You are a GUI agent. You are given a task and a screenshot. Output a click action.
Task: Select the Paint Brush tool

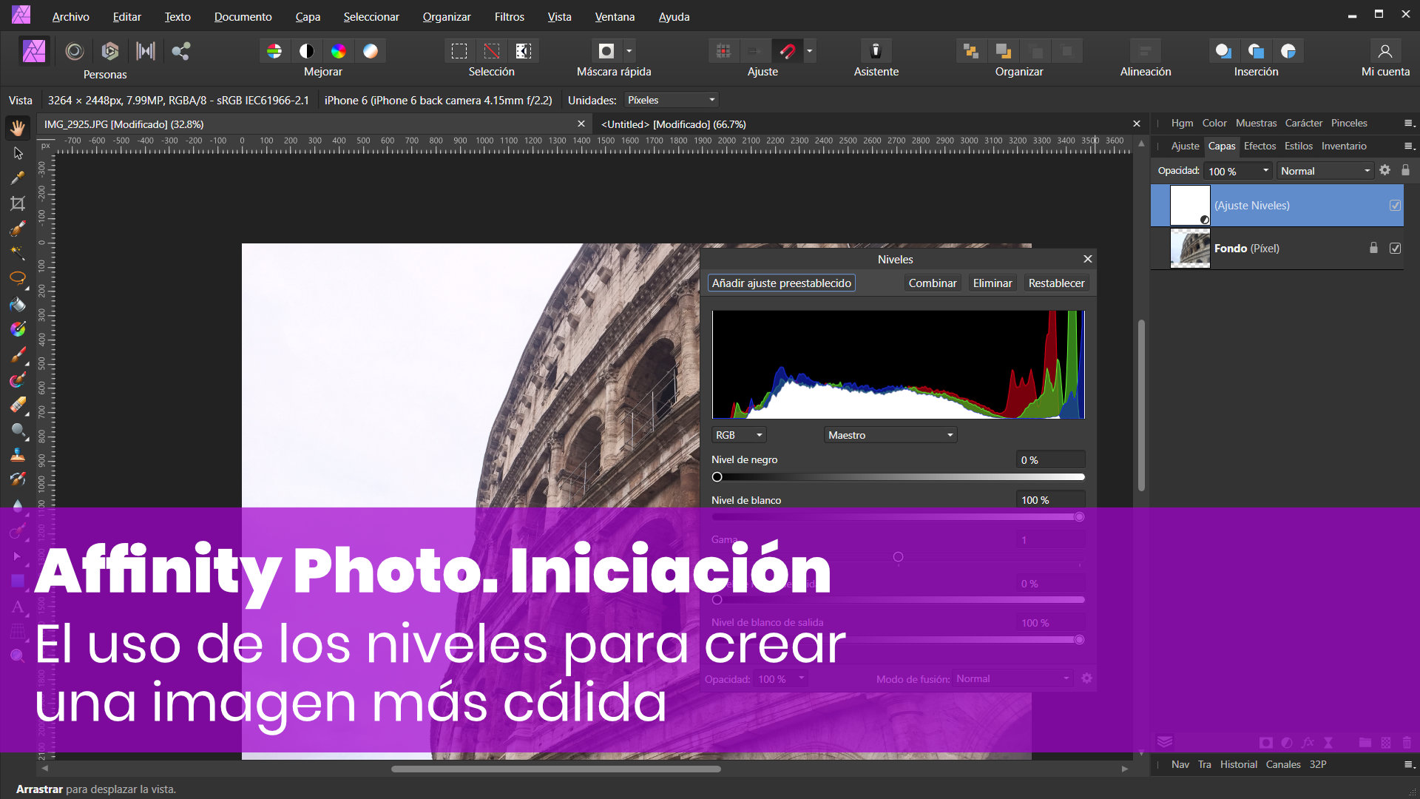click(18, 354)
